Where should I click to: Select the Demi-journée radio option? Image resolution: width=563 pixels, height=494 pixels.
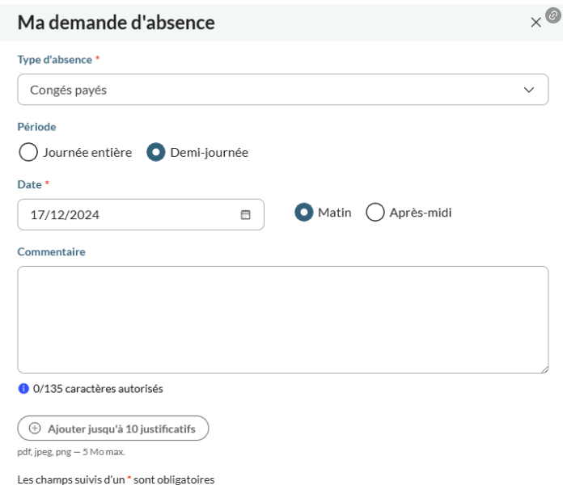[156, 152]
